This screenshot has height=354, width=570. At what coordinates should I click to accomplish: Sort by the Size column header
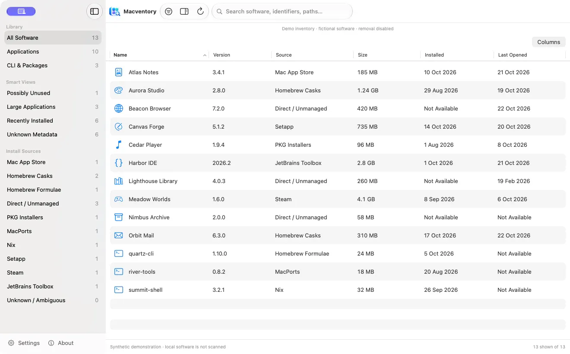click(x=363, y=55)
